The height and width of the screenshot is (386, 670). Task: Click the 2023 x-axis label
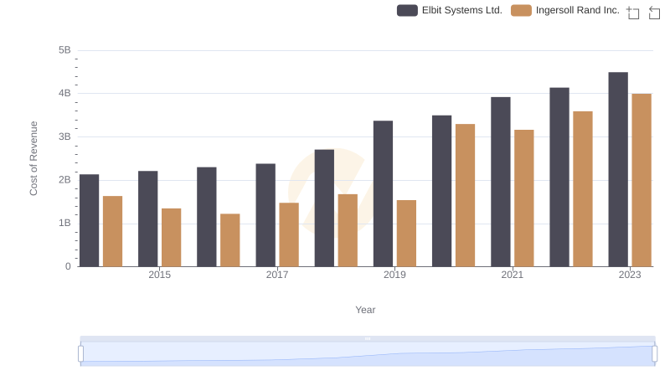630,275
